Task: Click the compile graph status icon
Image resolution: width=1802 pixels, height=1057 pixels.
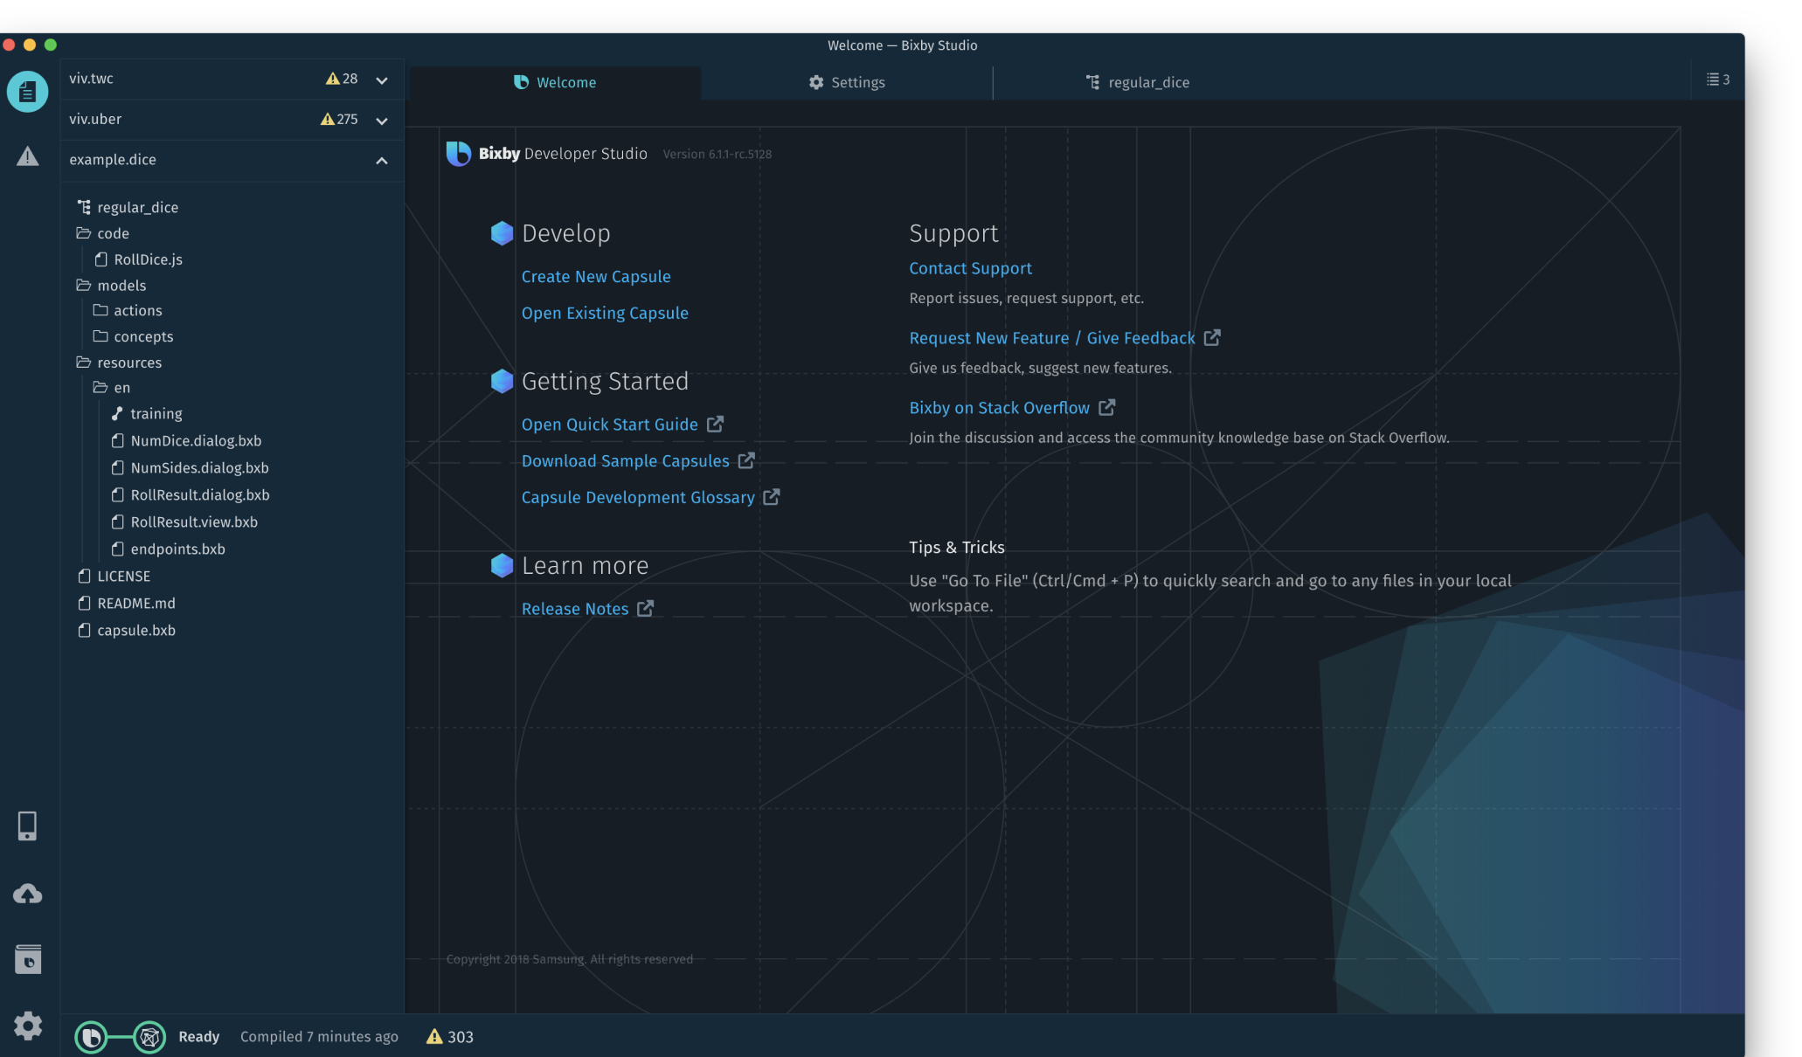Action: tap(149, 1037)
